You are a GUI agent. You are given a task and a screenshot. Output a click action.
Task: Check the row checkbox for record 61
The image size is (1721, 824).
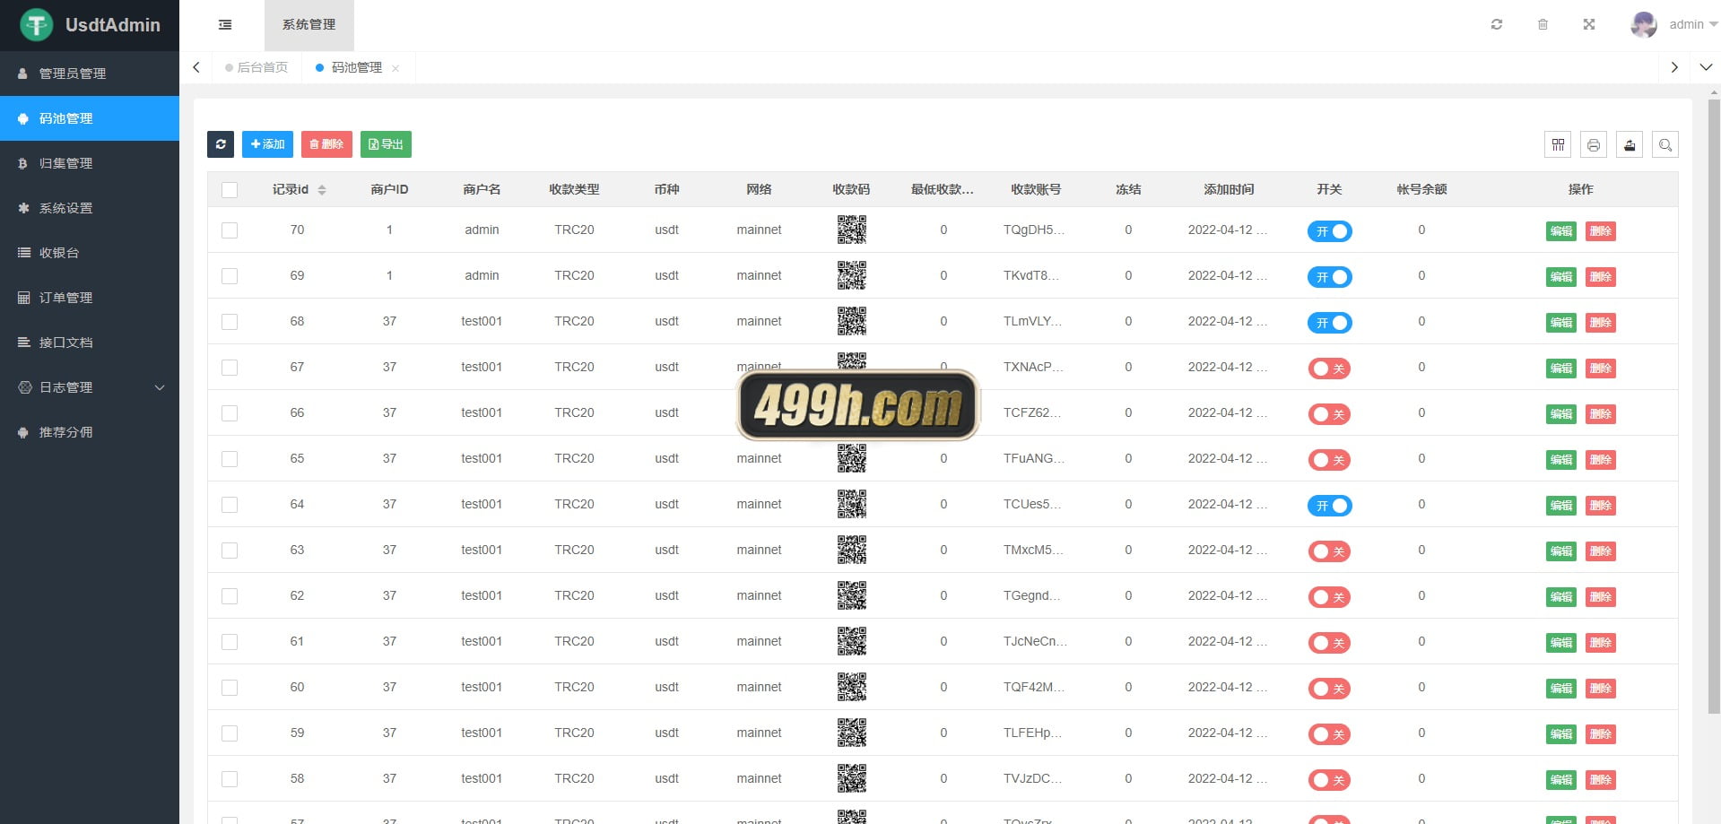tap(230, 642)
